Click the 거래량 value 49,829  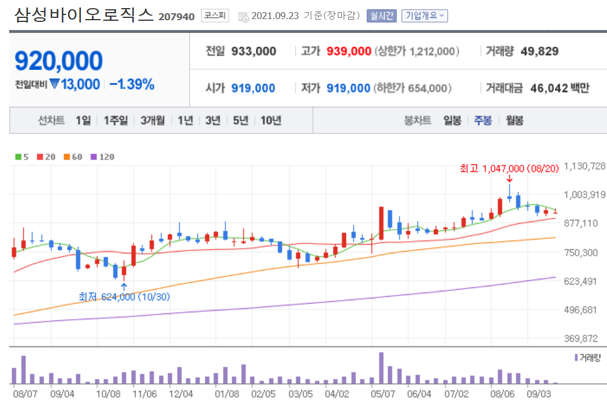tap(539, 51)
